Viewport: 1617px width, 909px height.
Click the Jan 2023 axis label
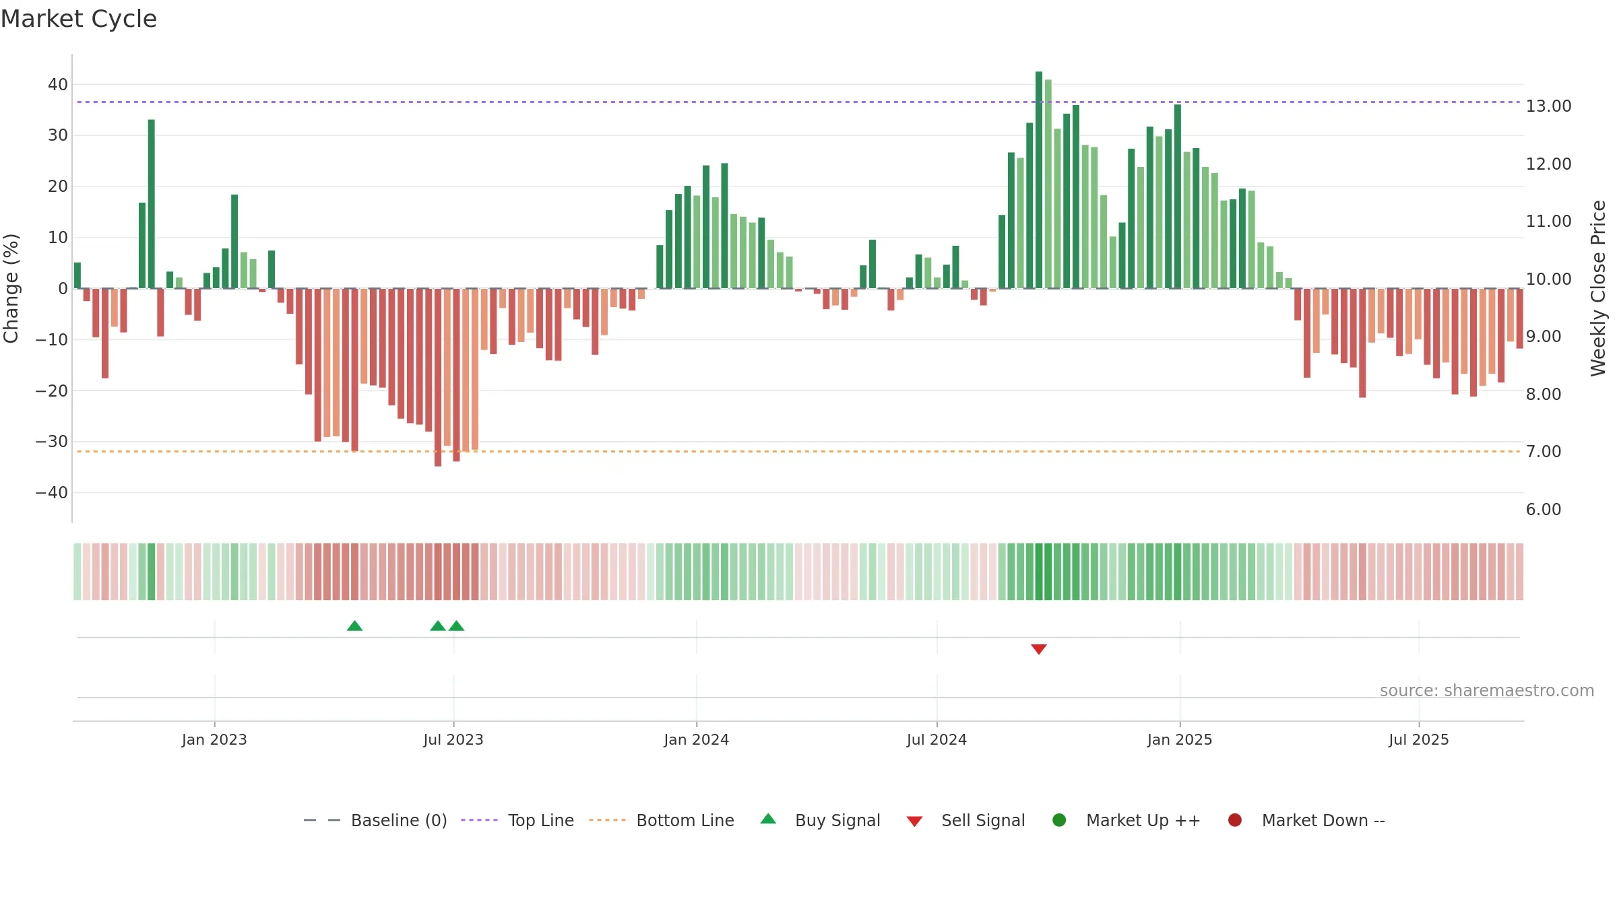pos(214,739)
